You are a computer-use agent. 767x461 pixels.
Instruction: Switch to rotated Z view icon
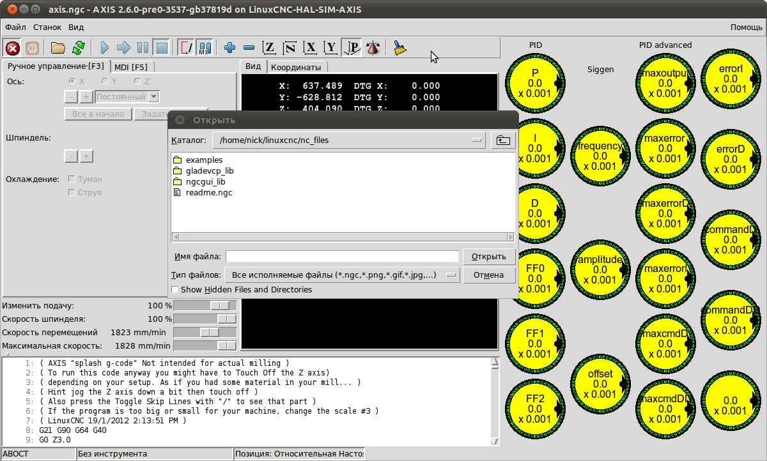[x=290, y=47]
